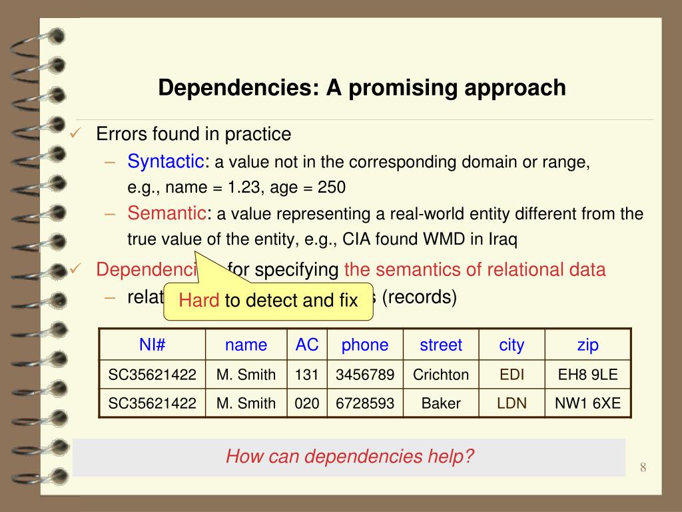Click the street cell 'Crichton'
Image resolution: width=682 pixels, height=512 pixels.
(441, 375)
